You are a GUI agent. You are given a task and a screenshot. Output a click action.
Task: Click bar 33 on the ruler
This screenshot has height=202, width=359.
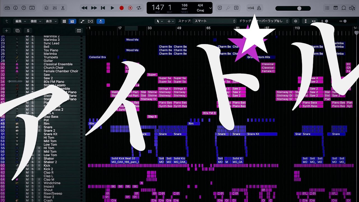149,28
